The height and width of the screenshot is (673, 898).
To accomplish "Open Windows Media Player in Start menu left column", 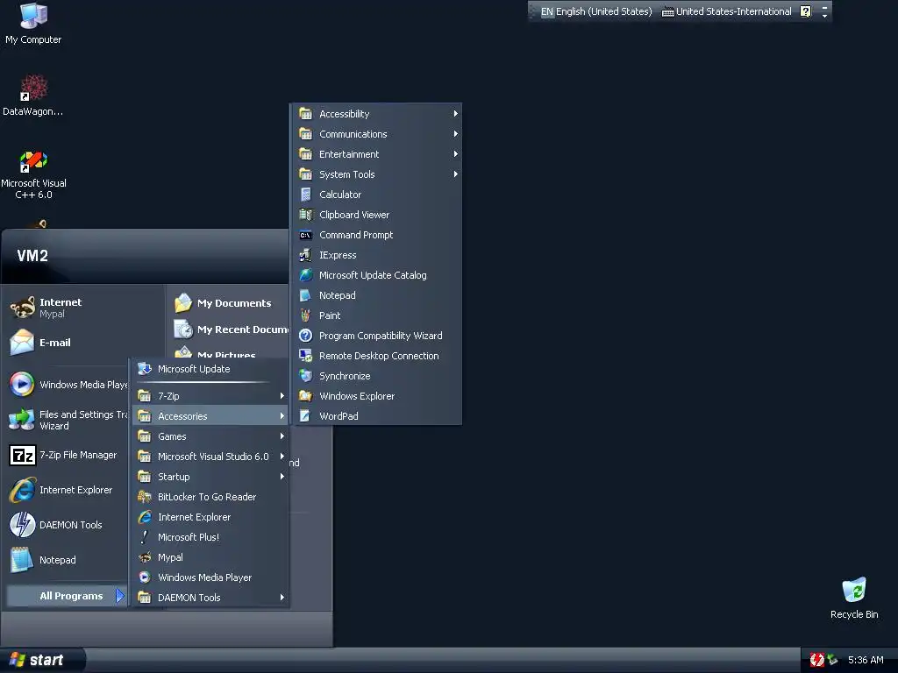I will (68, 385).
